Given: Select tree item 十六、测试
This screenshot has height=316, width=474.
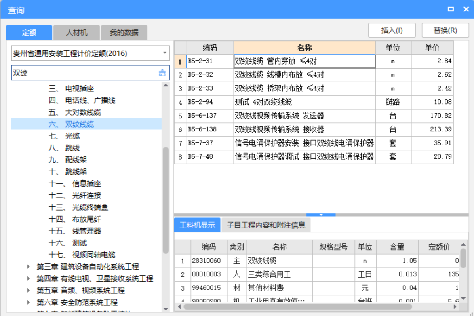Looking at the screenshot, I should [x=68, y=243].
